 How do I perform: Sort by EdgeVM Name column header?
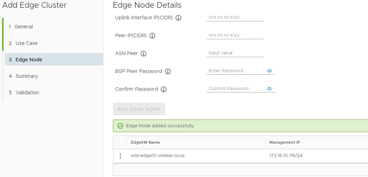coord(145,142)
